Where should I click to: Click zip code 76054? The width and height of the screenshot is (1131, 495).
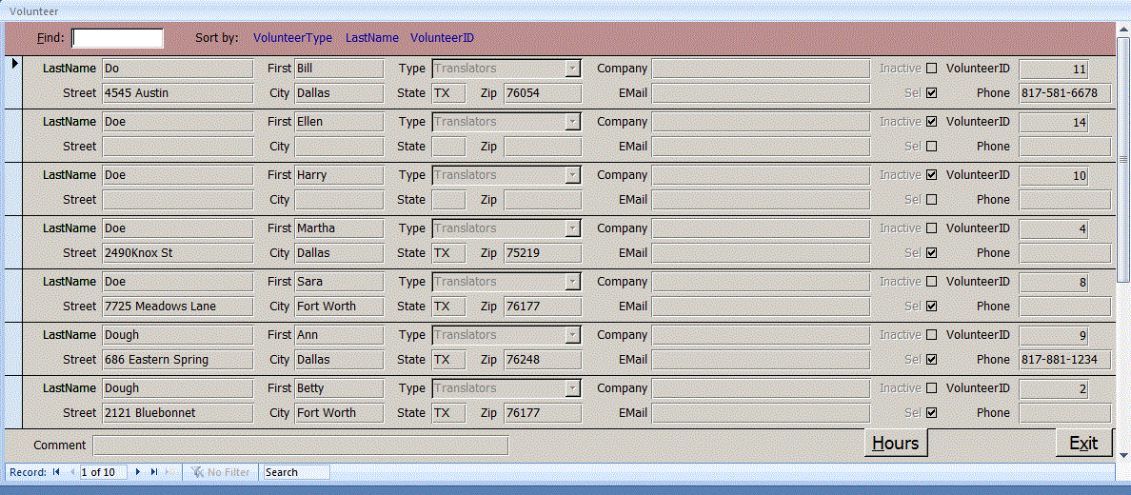(543, 93)
